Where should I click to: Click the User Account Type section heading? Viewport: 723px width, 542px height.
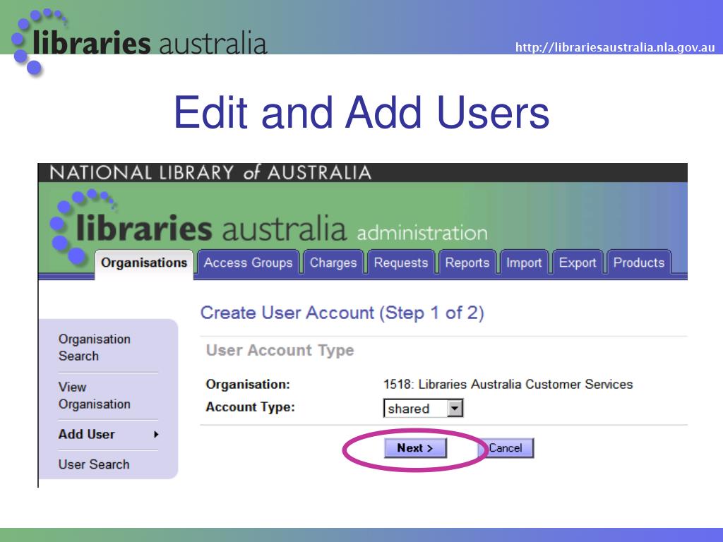point(280,350)
